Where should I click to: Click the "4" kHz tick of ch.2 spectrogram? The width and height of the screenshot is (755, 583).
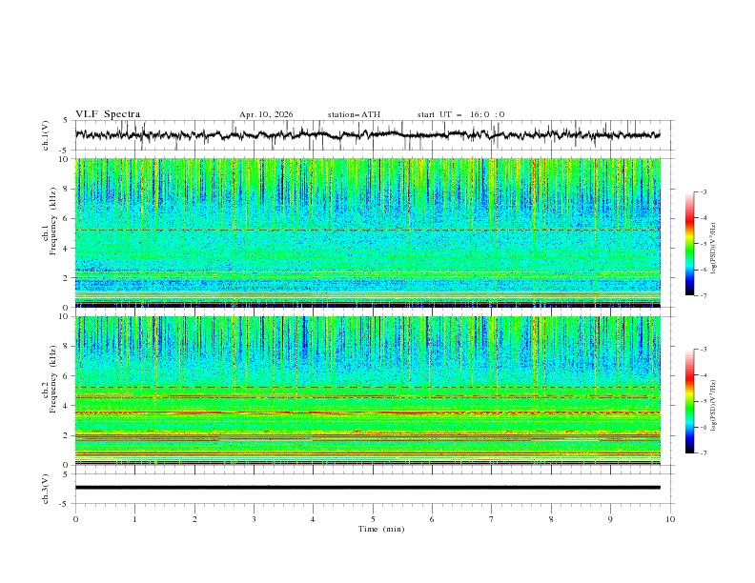(67, 406)
